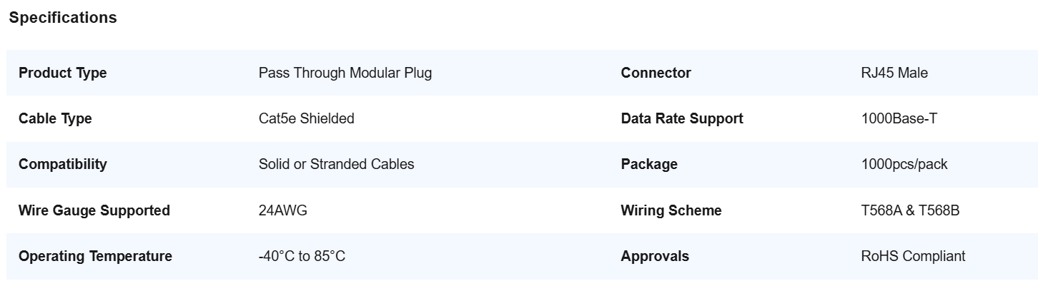Screen dimensions: 1038x281
Task: Click the RJ45 Male value
Action: pos(895,73)
